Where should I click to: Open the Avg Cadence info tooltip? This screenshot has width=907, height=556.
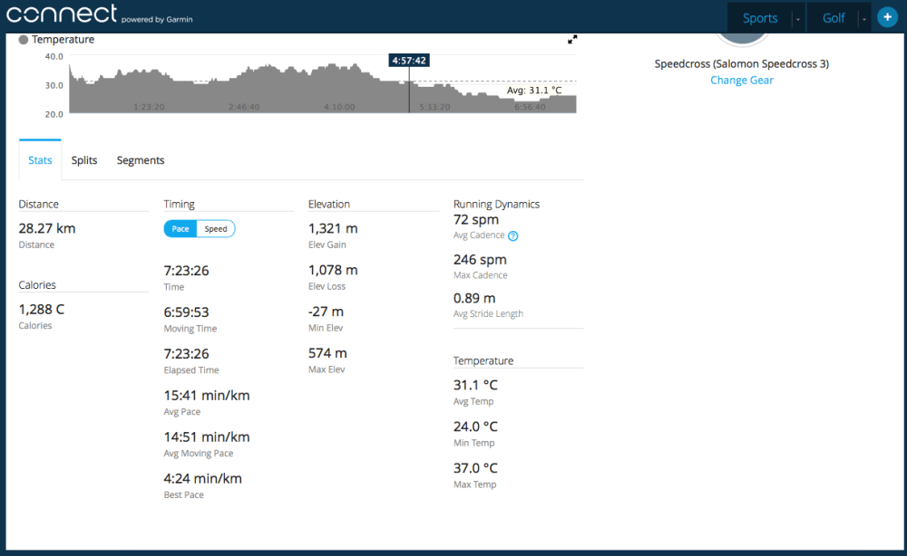click(x=512, y=235)
